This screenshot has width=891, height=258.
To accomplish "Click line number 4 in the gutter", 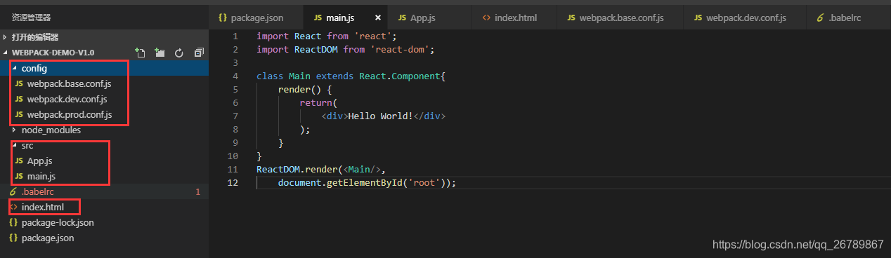I will [235, 76].
